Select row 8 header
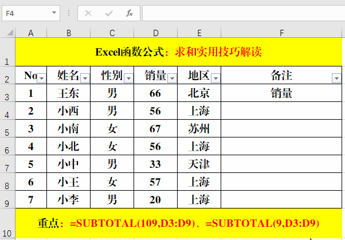 [7, 182]
